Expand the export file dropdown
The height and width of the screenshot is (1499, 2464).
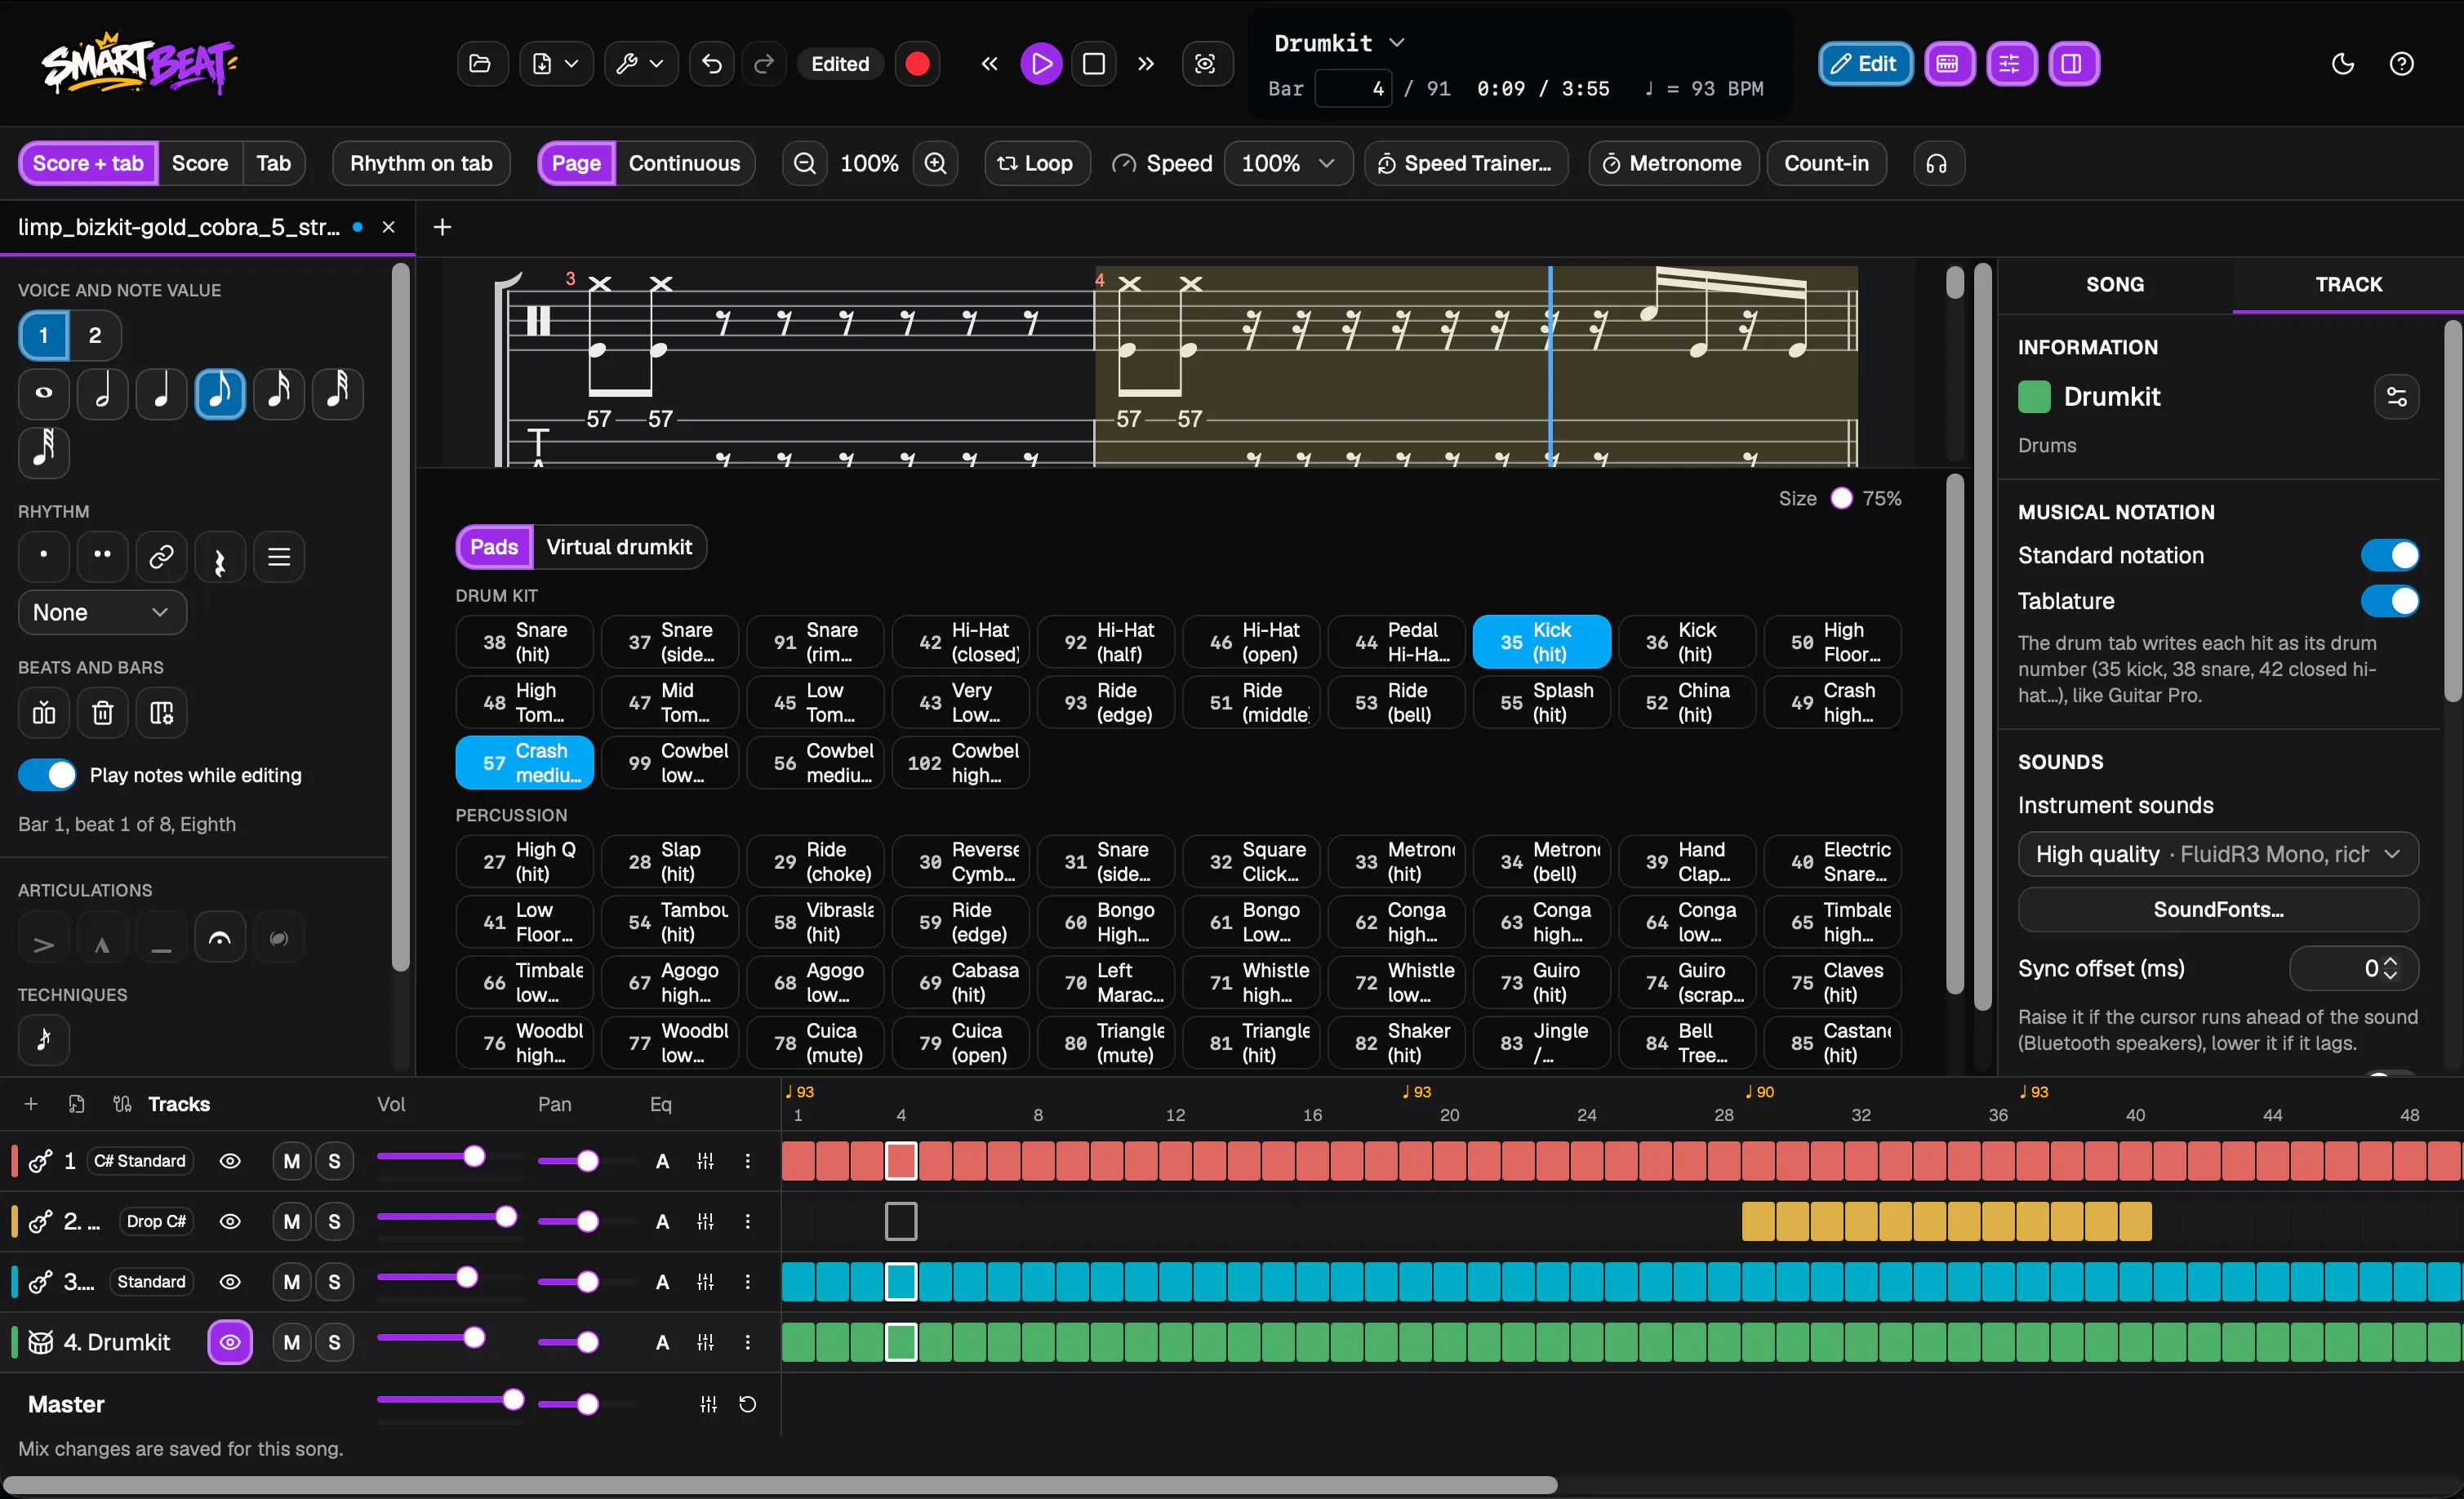[x=555, y=64]
